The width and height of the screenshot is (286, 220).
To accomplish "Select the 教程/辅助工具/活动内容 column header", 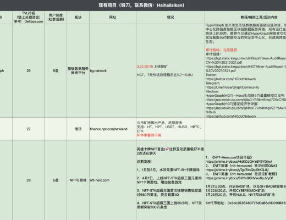I will 245,17.
